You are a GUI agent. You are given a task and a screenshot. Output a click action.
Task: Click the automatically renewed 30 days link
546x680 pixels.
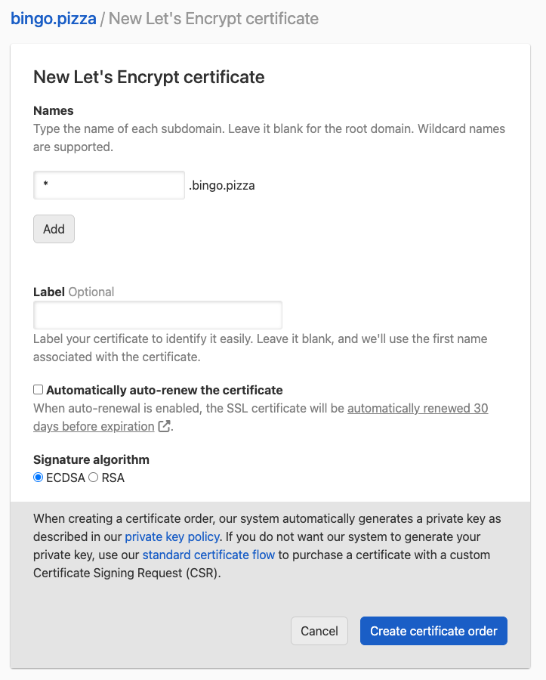(419, 408)
